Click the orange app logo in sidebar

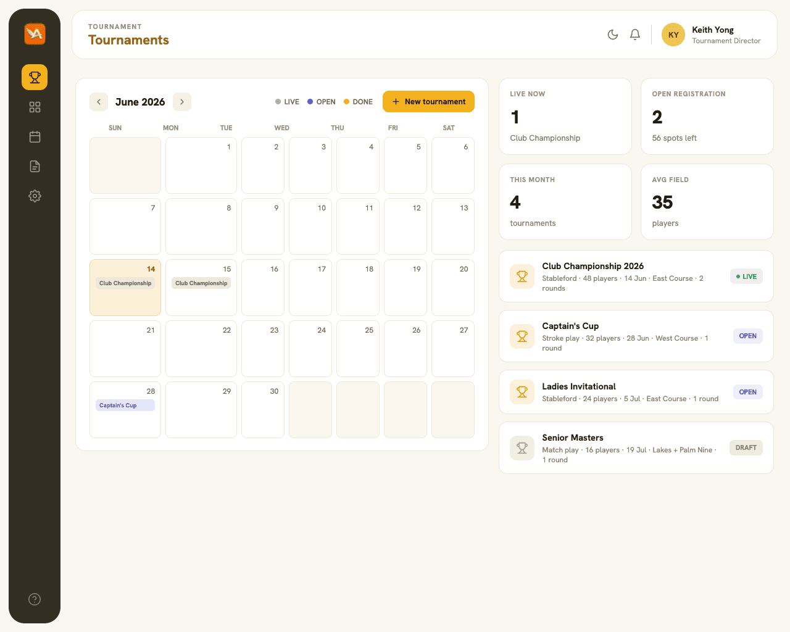(35, 34)
